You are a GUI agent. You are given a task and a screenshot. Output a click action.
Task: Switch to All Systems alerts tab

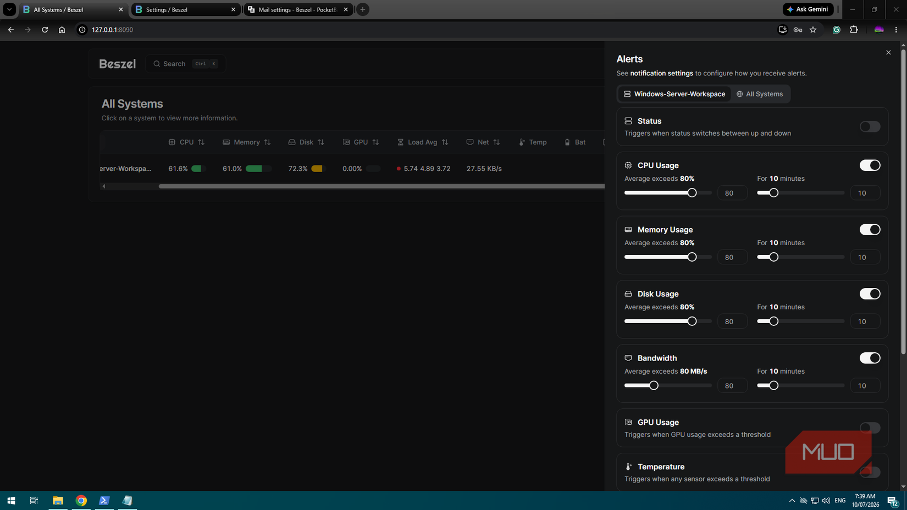(x=760, y=94)
